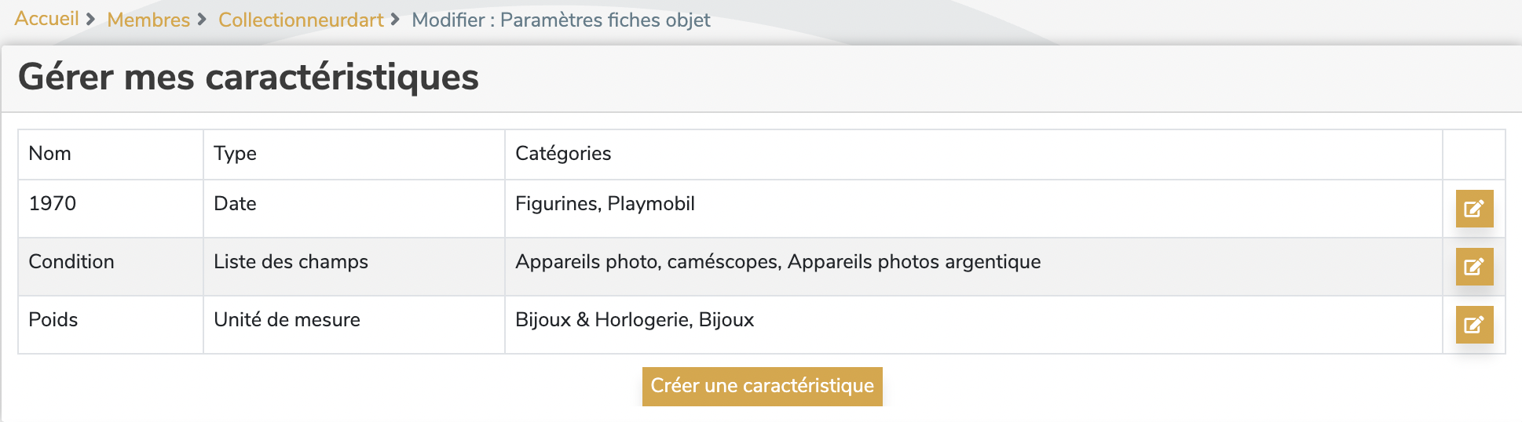
Task: Click Créer une caractéristique button
Action: pos(762,386)
